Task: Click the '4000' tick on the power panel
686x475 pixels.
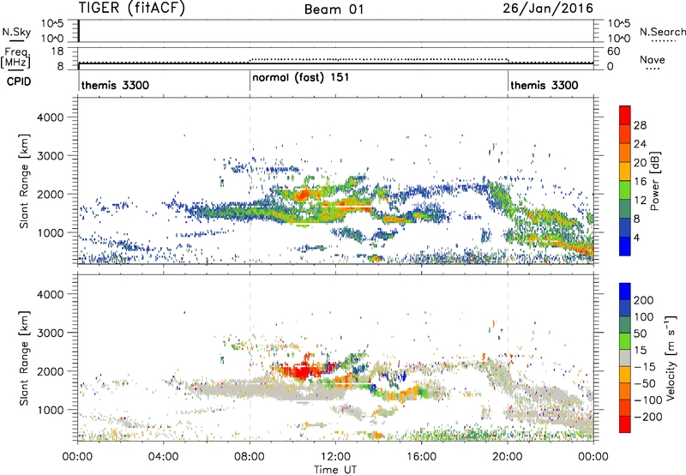Action: (51, 117)
